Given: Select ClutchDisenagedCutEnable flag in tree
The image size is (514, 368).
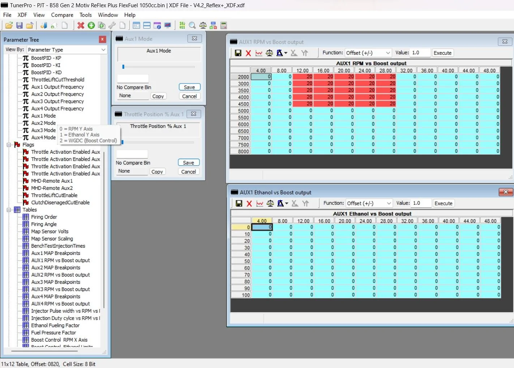Looking at the screenshot, I should click(60, 202).
